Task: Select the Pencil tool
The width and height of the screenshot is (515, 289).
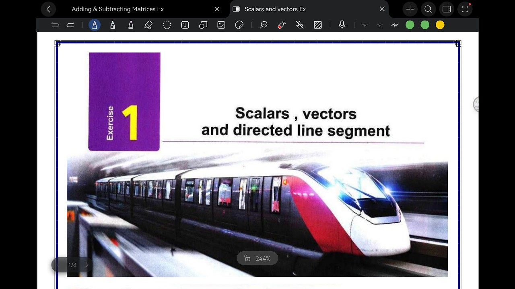Action: (x=113, y=25)
